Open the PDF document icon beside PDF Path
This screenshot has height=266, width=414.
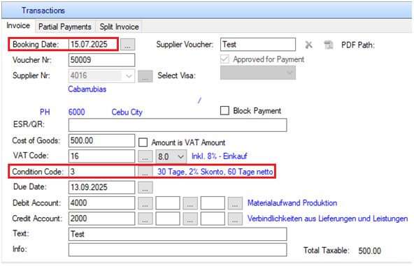[x=329, y=45]
